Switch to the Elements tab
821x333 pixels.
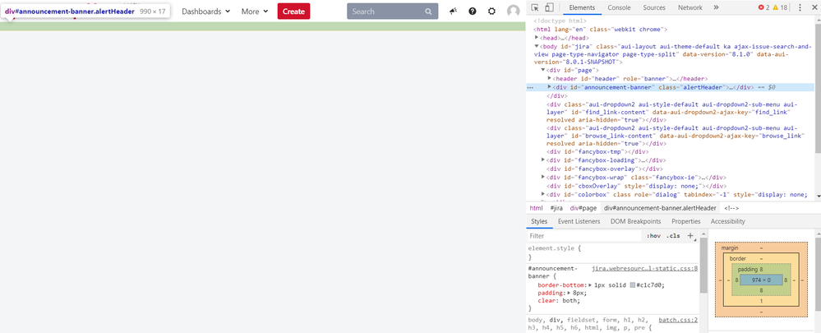pyautogui.click(x=582, y=7)
